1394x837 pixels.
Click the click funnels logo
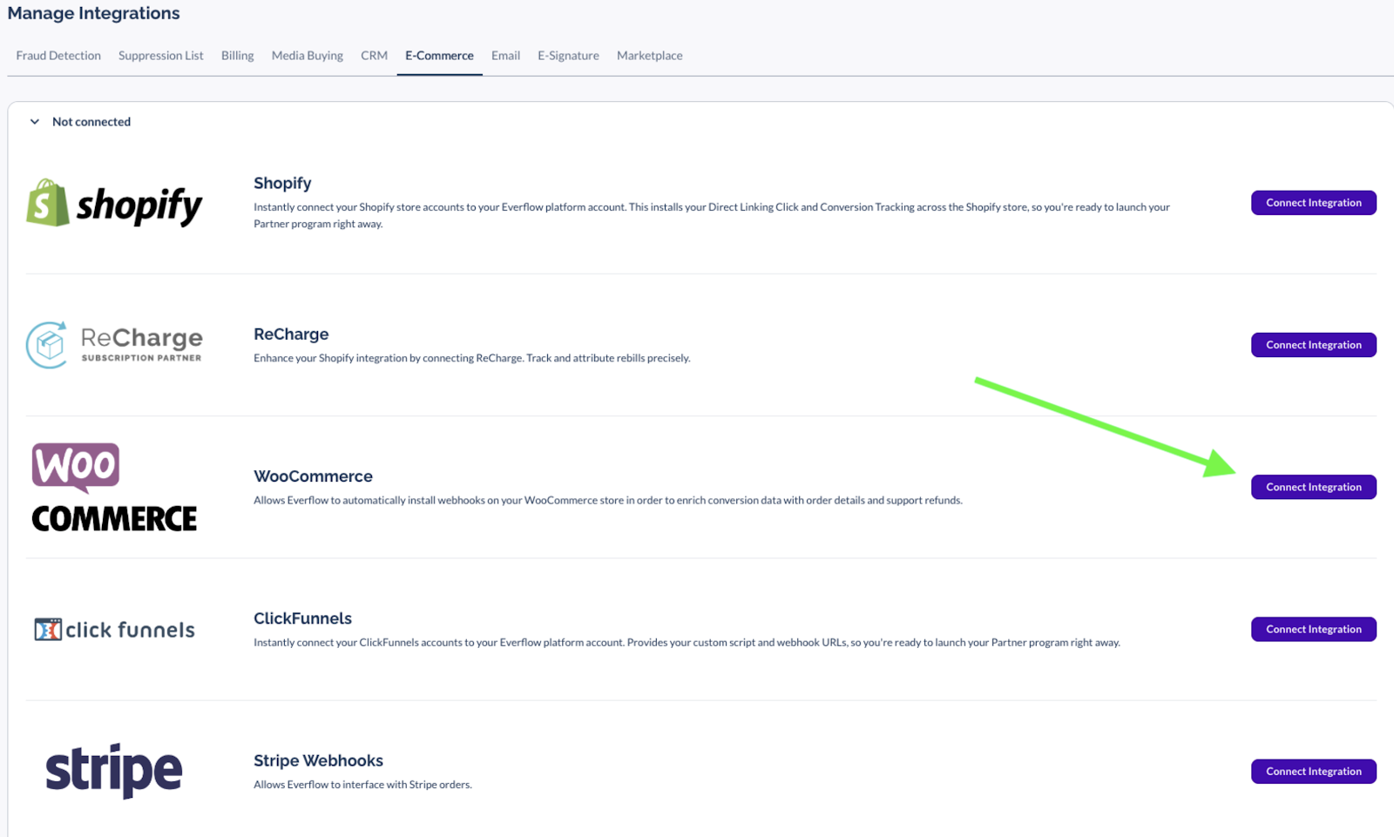(114, 630)
